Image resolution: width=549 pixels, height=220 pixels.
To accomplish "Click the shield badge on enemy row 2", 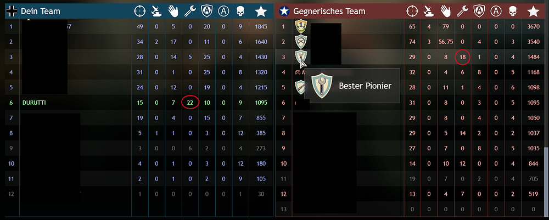I will click(x=301, y=41).
